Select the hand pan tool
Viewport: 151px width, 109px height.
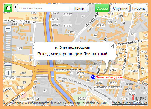pos(8,8)
